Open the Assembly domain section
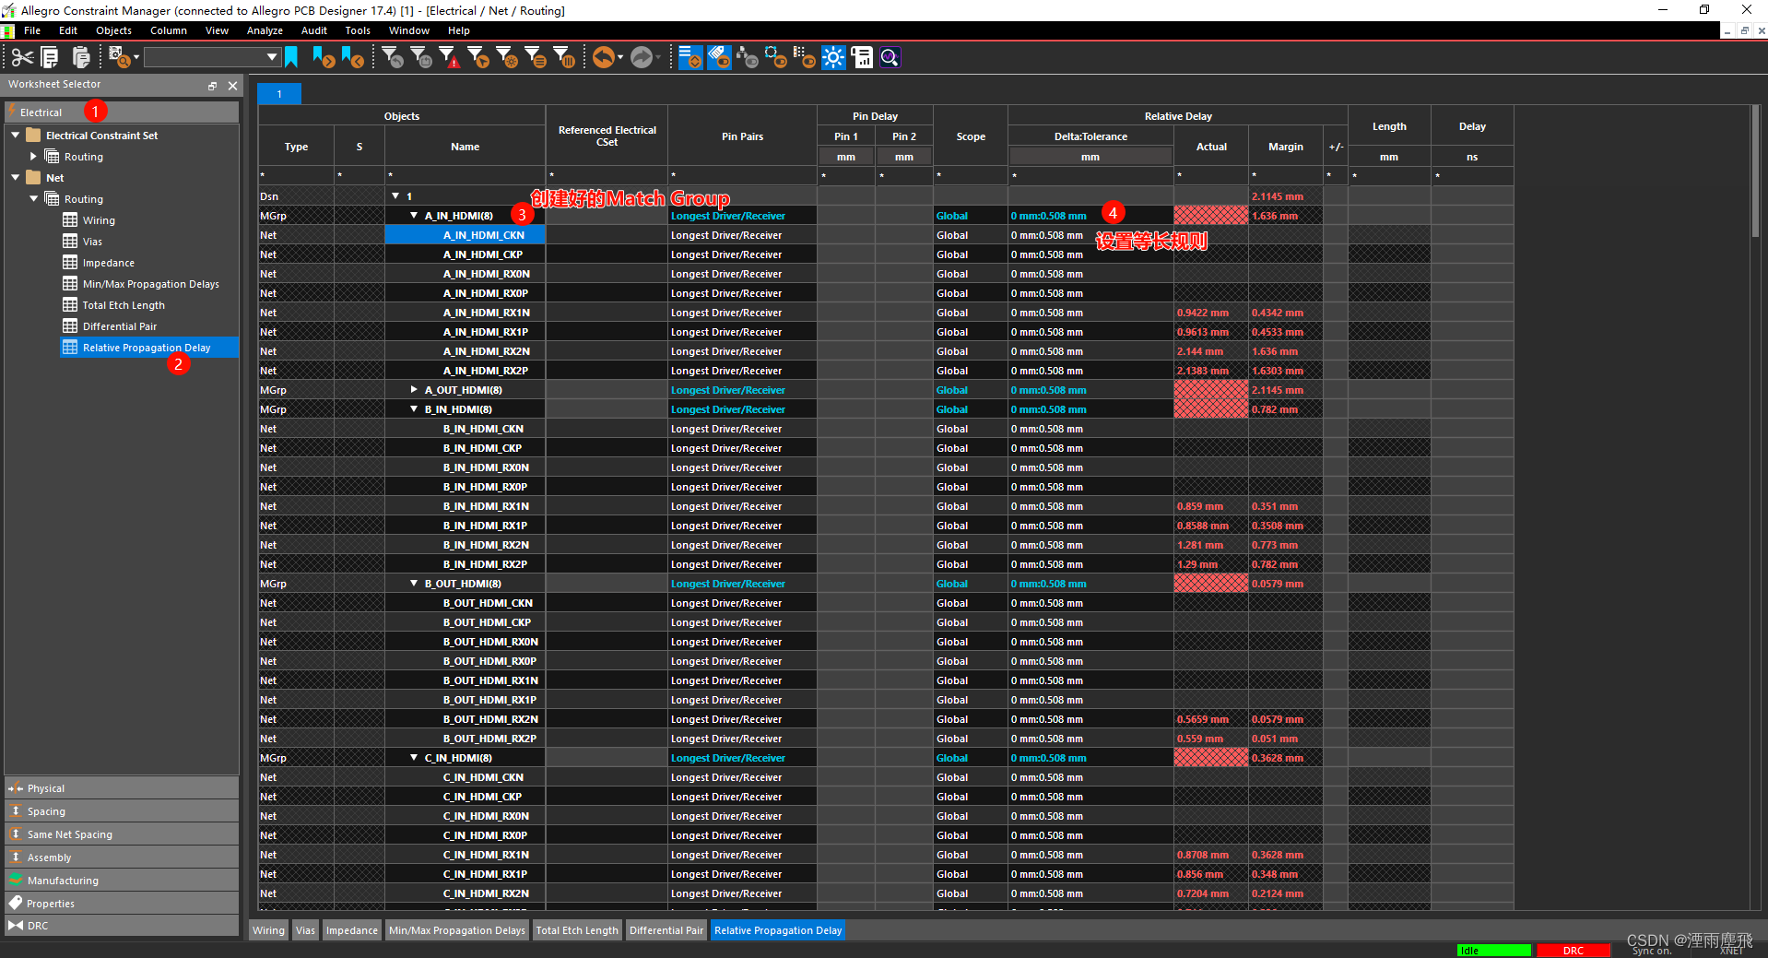The width and height of the screenshot is (1768, 958). tap(122, 857)
